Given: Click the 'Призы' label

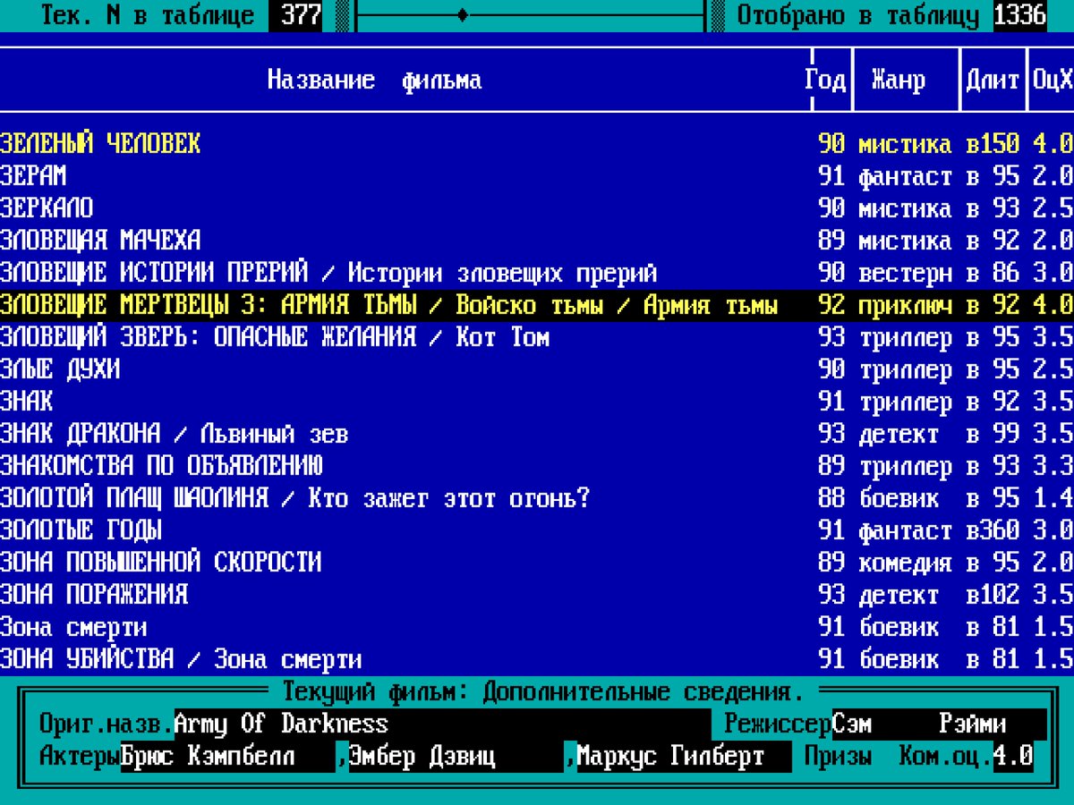Looking at the screenshot, I should 839,756.
